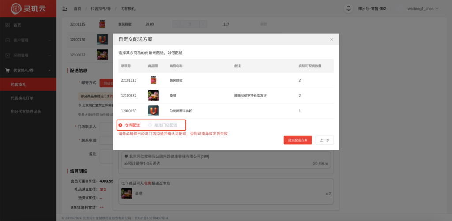Click the 到店自提 mailing method button

106,83
